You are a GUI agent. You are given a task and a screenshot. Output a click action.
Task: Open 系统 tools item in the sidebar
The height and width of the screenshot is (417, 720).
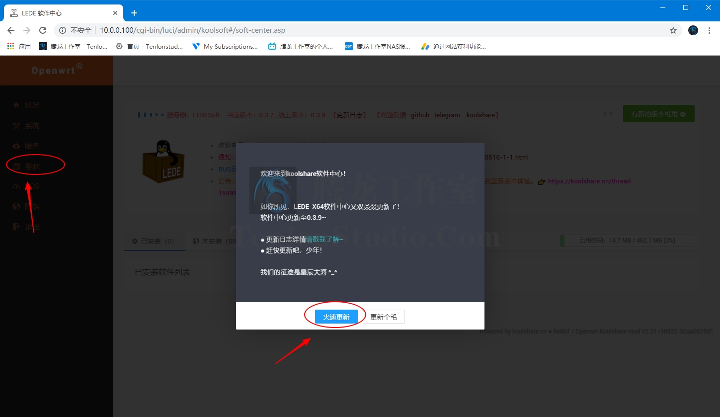pyautogui.click(x=26, y=126)
